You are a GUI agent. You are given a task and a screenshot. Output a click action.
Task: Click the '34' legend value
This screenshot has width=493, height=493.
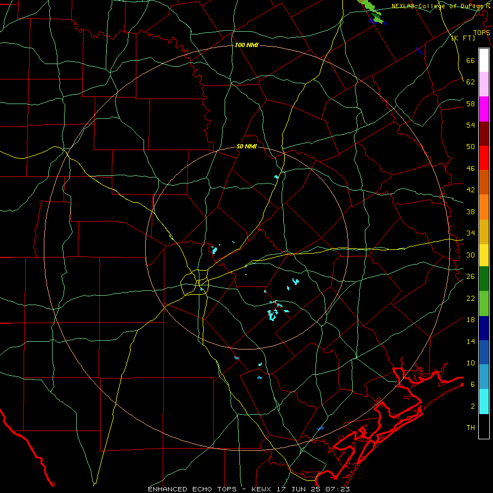[471, 233]
